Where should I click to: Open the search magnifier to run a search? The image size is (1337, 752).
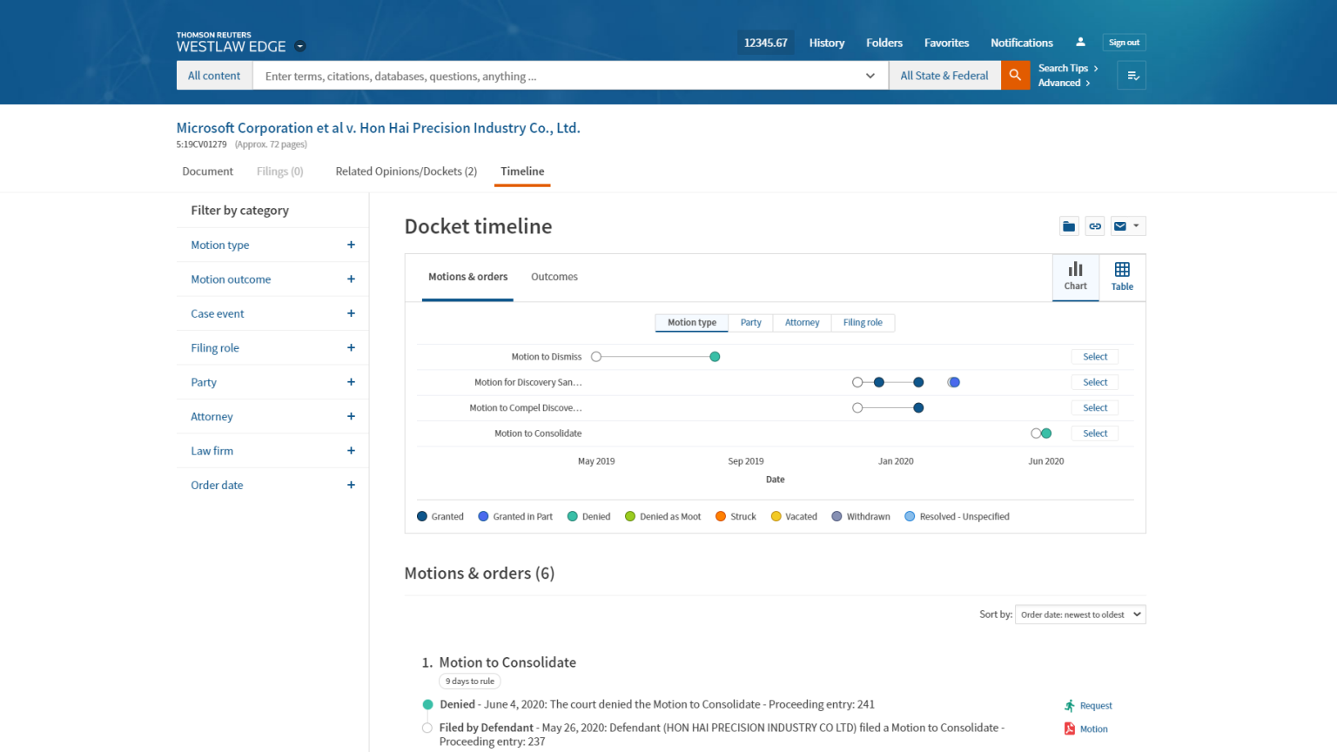[1015, 75]
